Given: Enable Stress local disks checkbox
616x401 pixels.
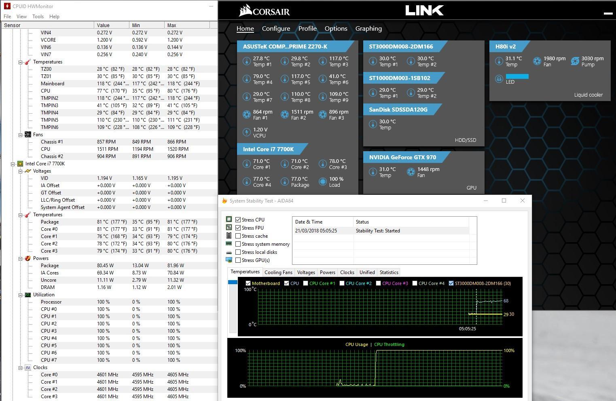Looking at the screenshot, I should (x=238, y=252).
